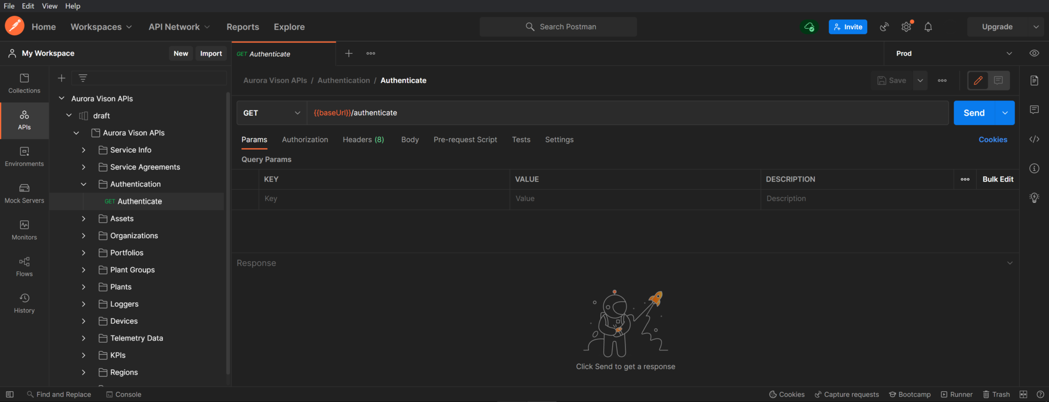
Task: Click the environment quick look eye icon
Action: point(1034,53)
